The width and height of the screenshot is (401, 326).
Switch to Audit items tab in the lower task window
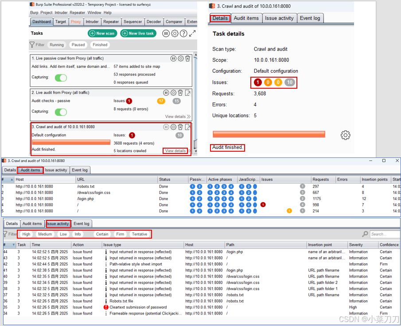pos(31,170)
